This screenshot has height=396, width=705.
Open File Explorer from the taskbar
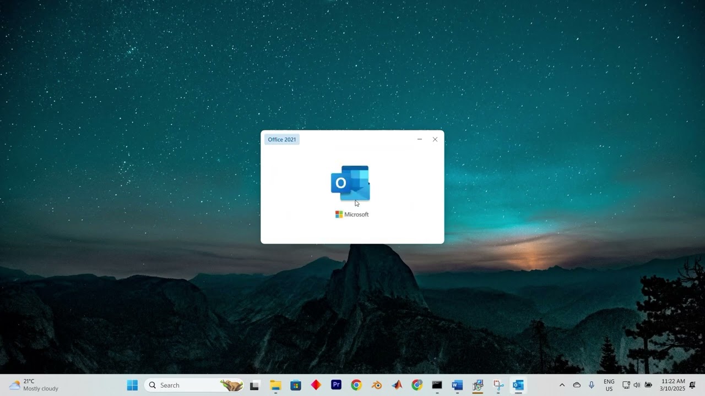275,385
